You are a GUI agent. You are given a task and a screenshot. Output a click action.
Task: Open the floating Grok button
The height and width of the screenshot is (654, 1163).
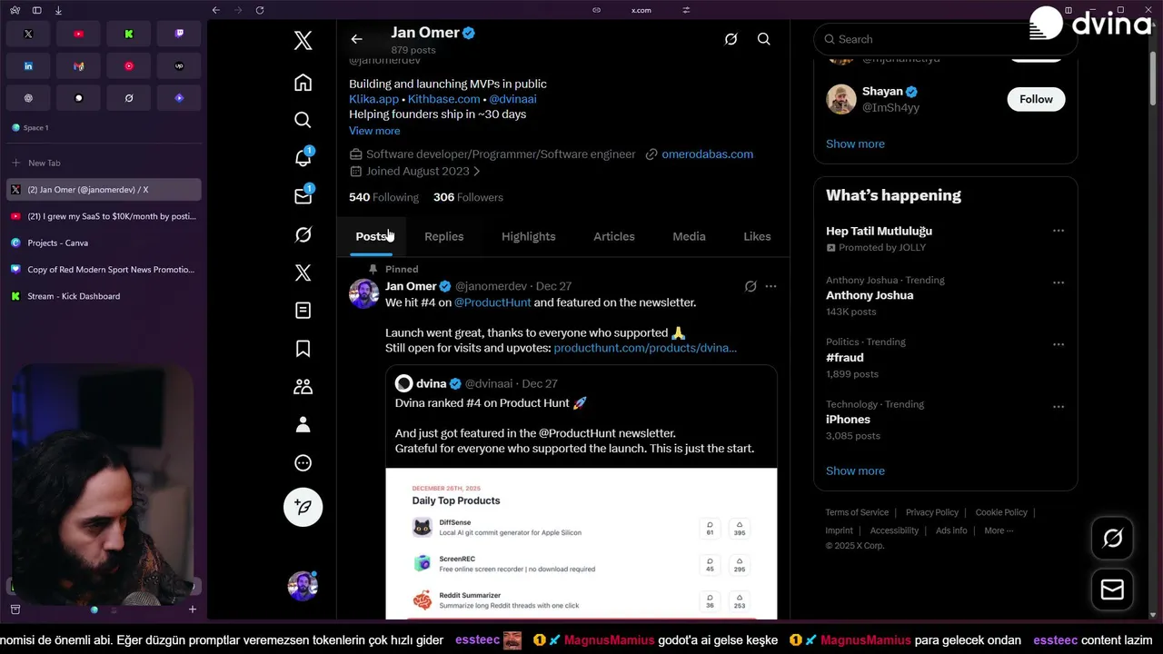pos(1112,539)
